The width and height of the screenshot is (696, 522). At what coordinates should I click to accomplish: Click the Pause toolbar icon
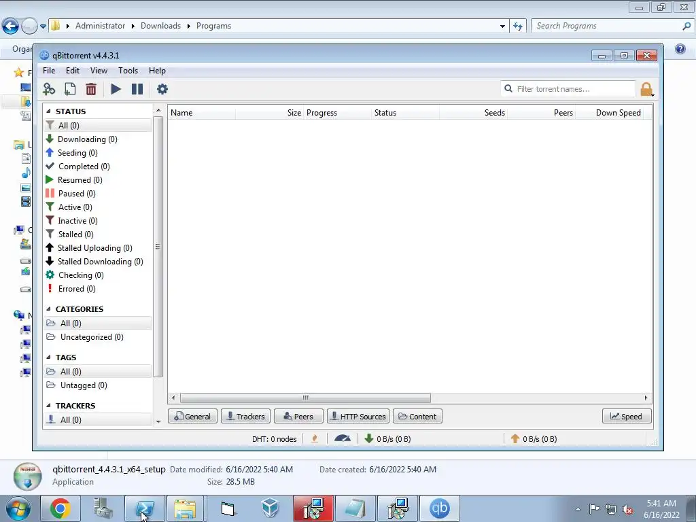(137, 89)
